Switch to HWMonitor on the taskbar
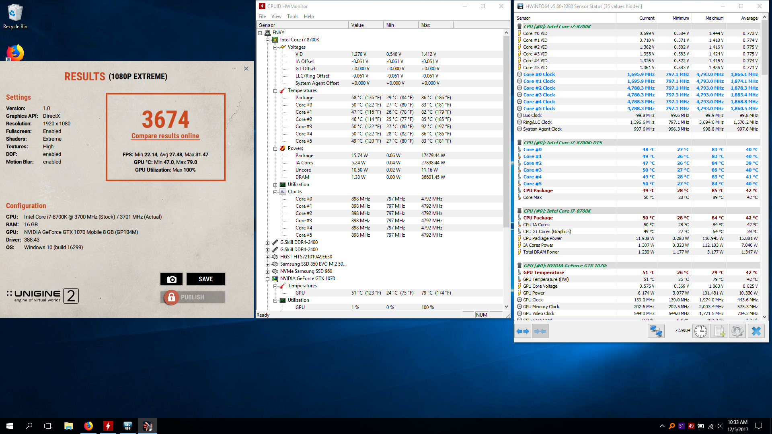Image resolution: width=772 pixels, height=434 pixels. (108, 426)
